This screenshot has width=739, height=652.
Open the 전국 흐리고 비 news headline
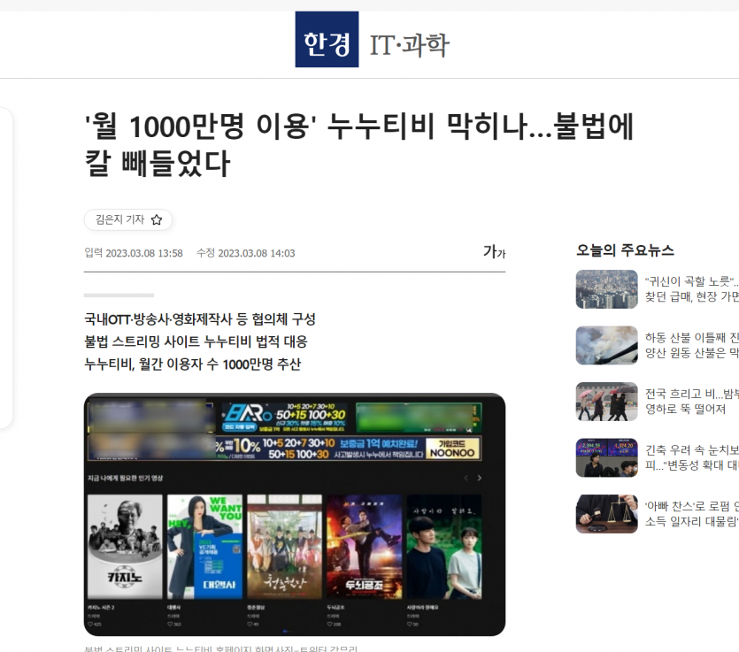click(x=691, y=401)
